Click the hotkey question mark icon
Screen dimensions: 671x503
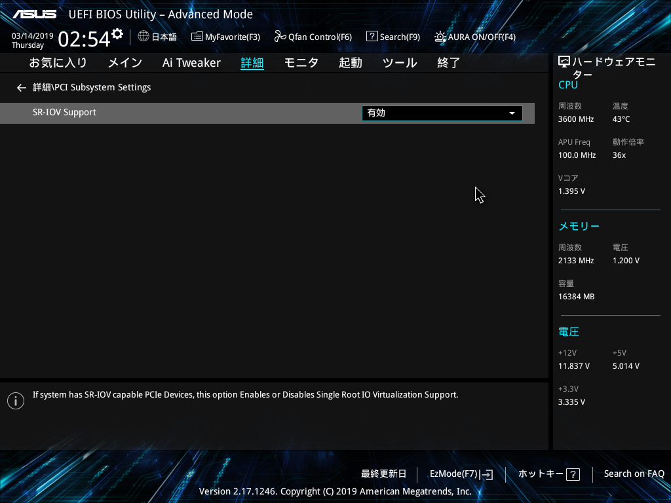coord(573,474)
